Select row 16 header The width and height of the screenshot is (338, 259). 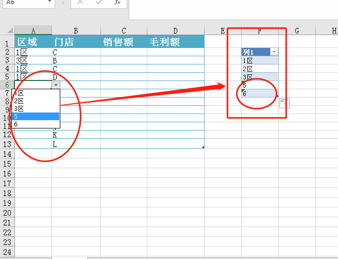click(7, 173)
